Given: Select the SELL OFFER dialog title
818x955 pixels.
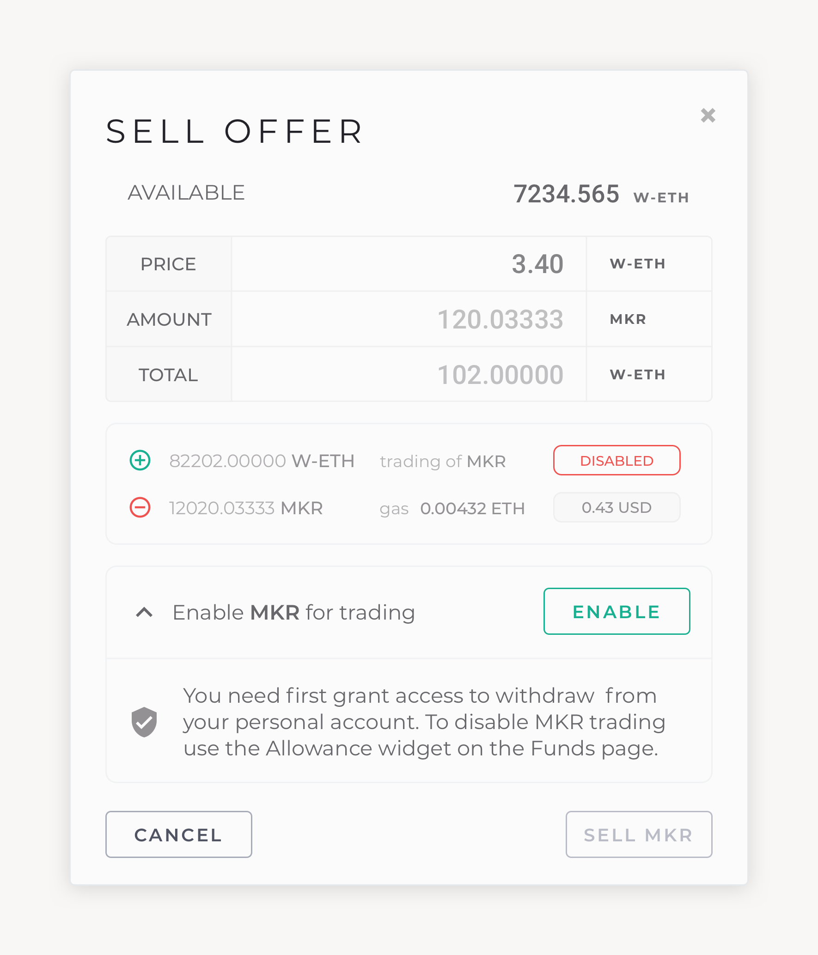Looking at the screenshot, I should click(234, 133).
